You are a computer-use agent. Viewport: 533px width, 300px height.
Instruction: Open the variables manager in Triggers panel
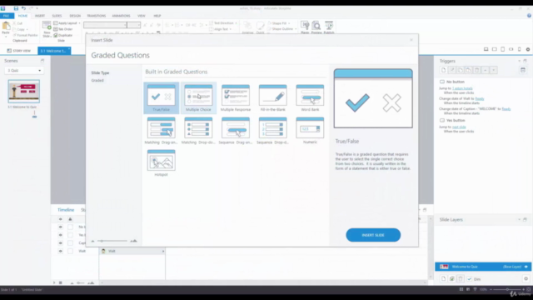click(x=523, y=70)
